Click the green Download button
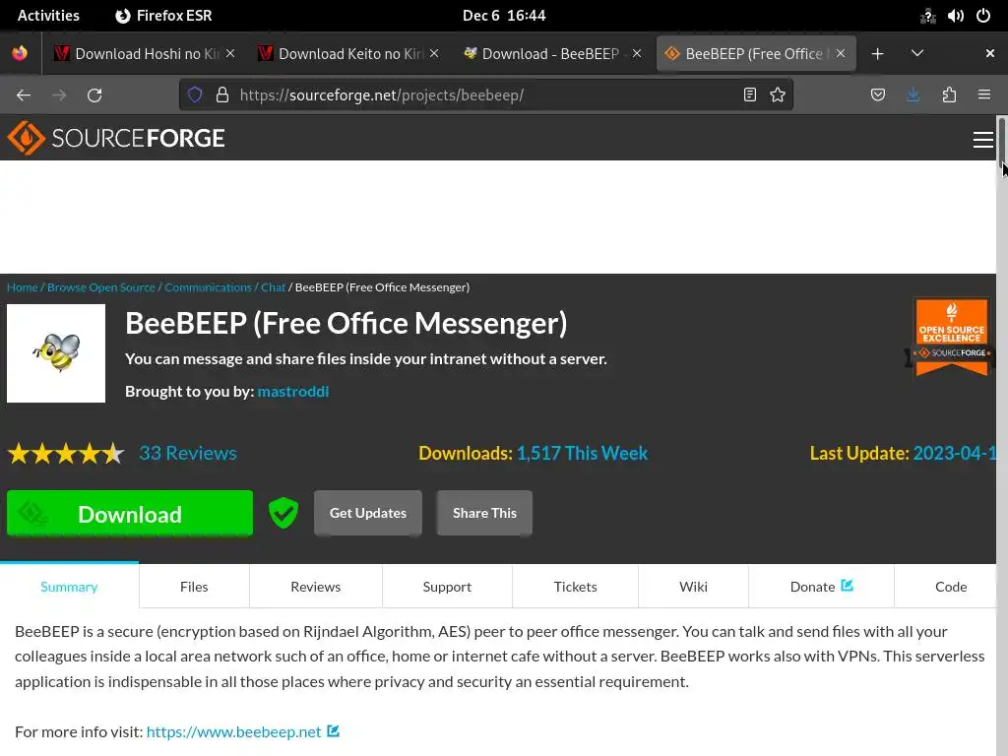Screen dimensions: 1008x756 130,513
